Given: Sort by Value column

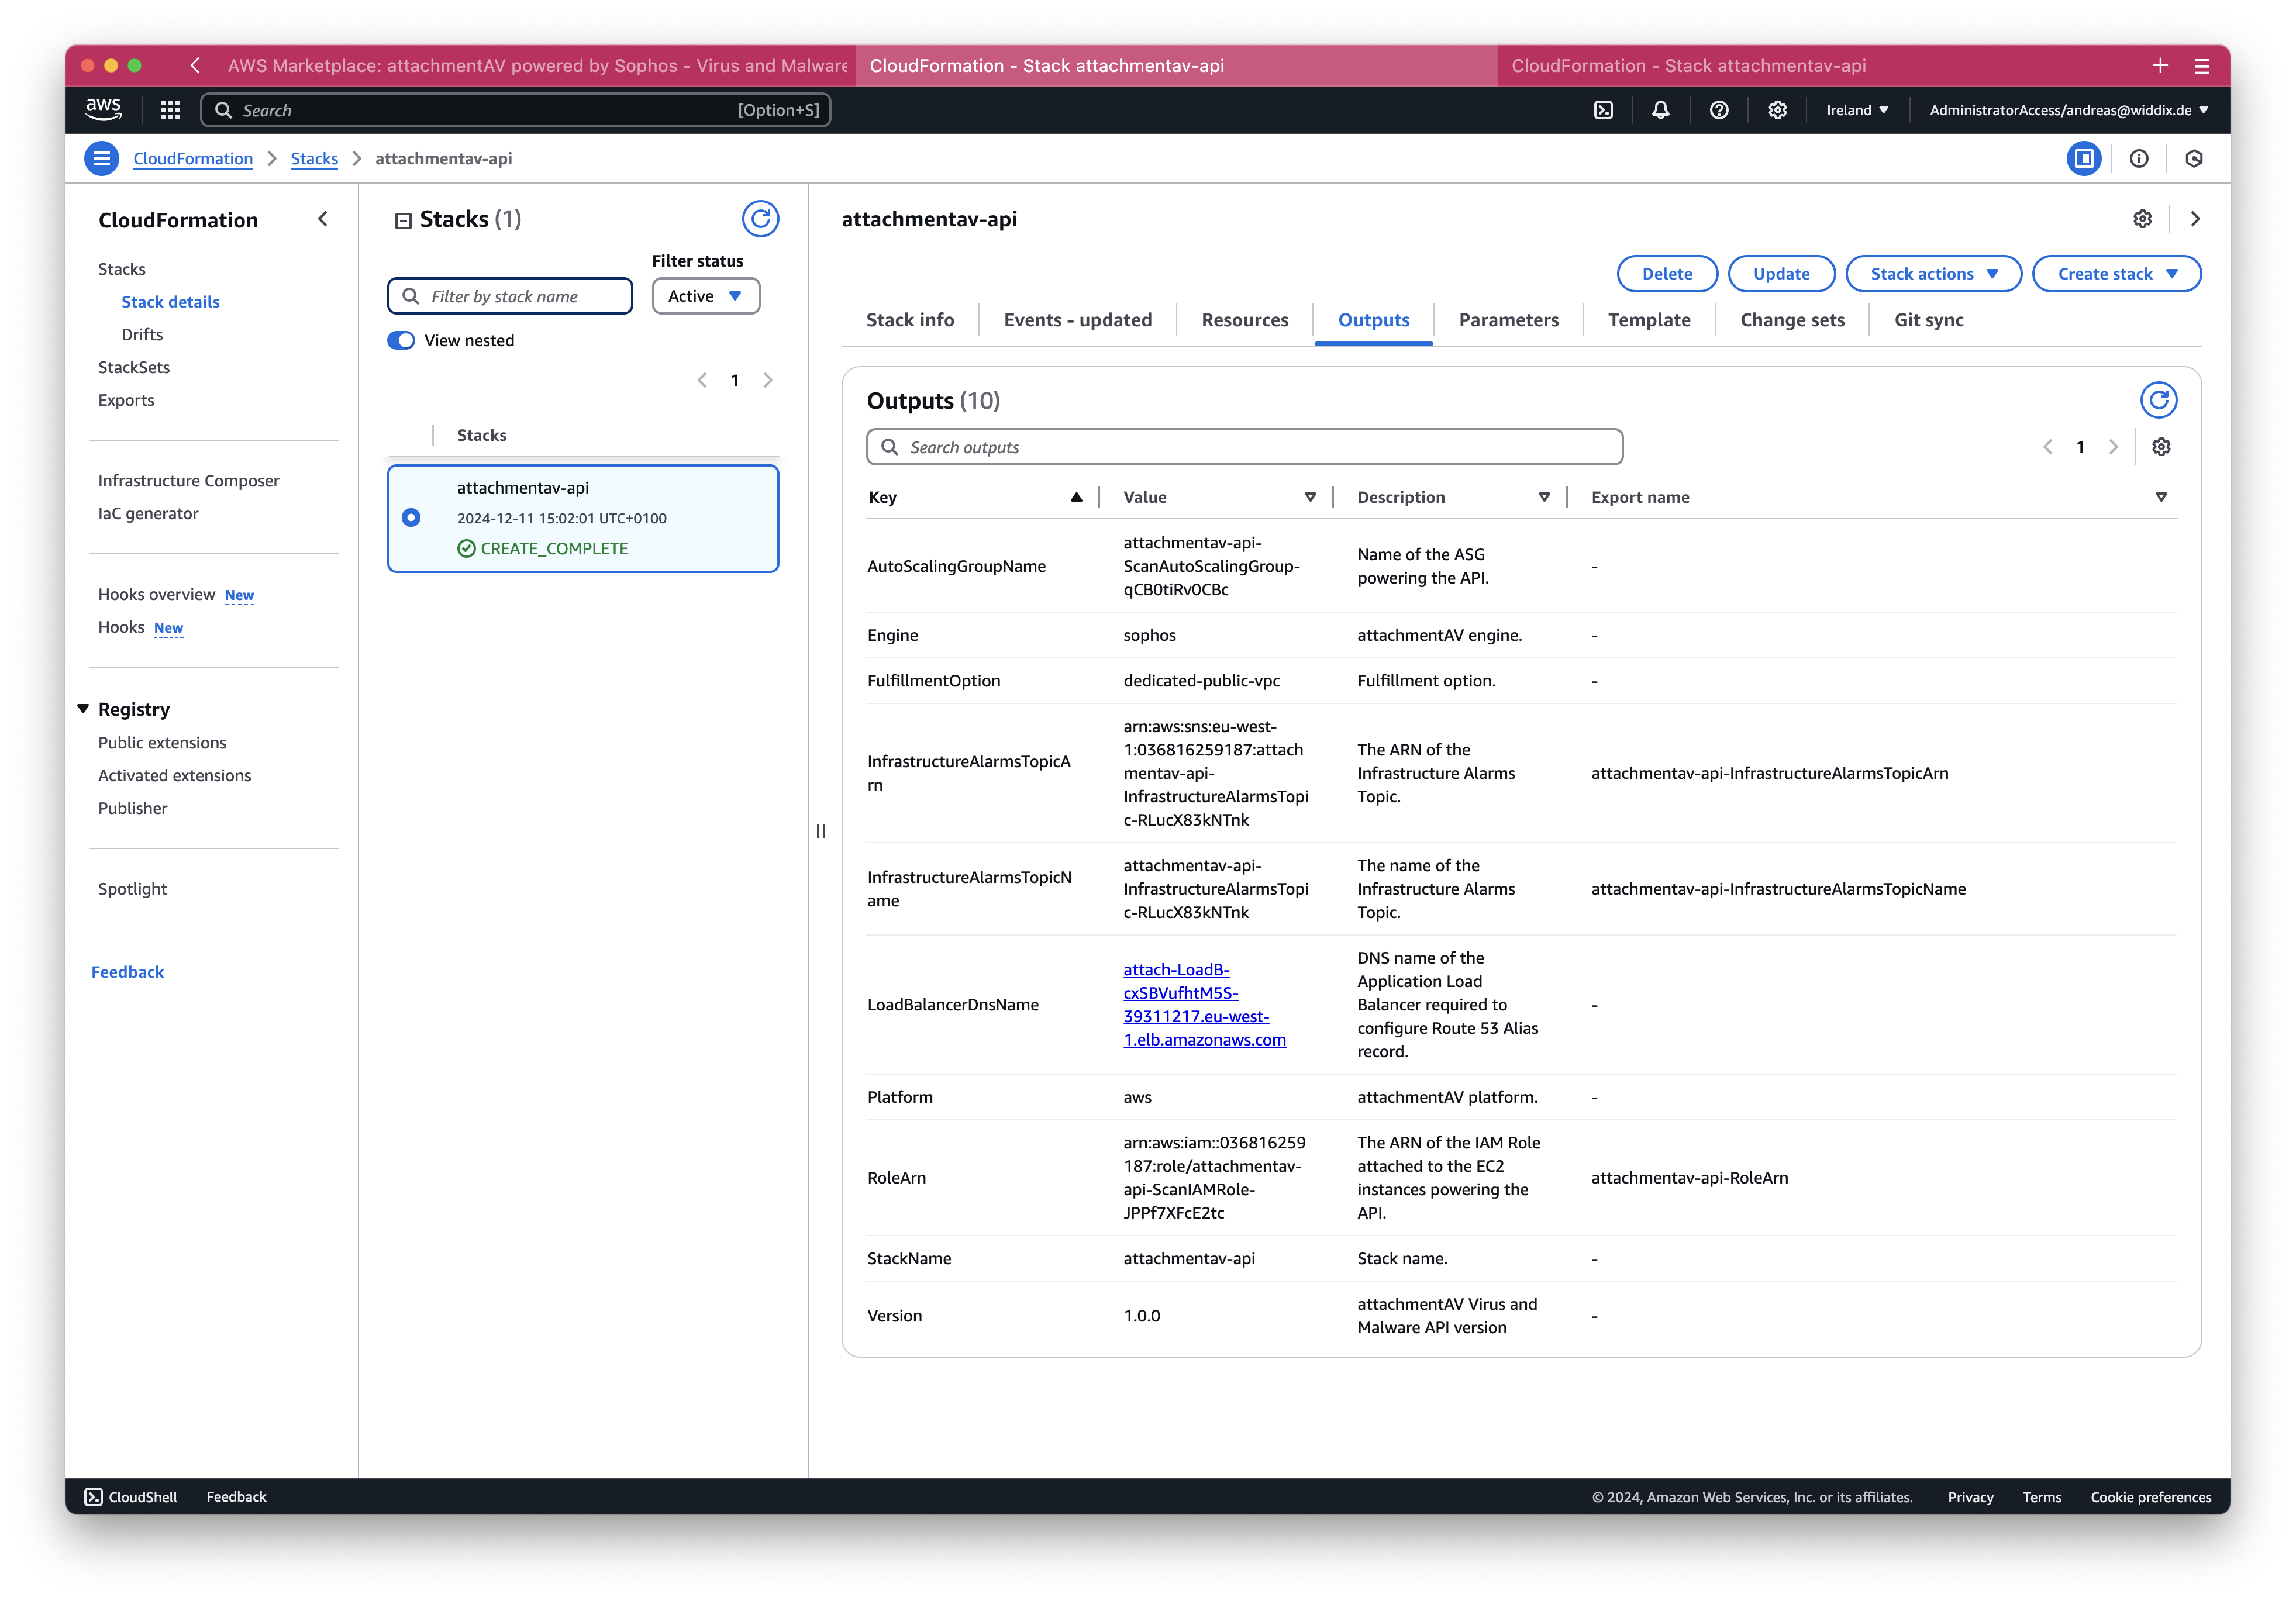Looking at the screenshot, I should [x=1310, y=497].
